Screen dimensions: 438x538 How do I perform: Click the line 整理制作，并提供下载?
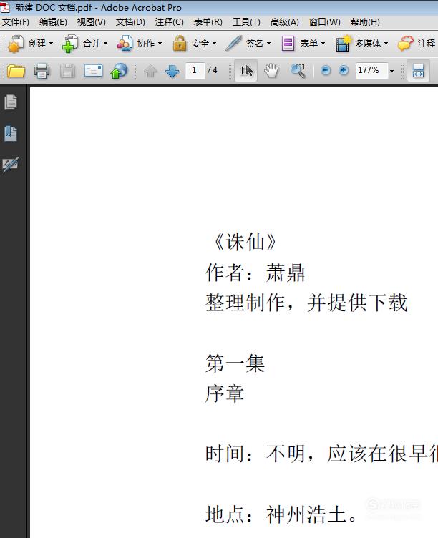pos(306,303)
